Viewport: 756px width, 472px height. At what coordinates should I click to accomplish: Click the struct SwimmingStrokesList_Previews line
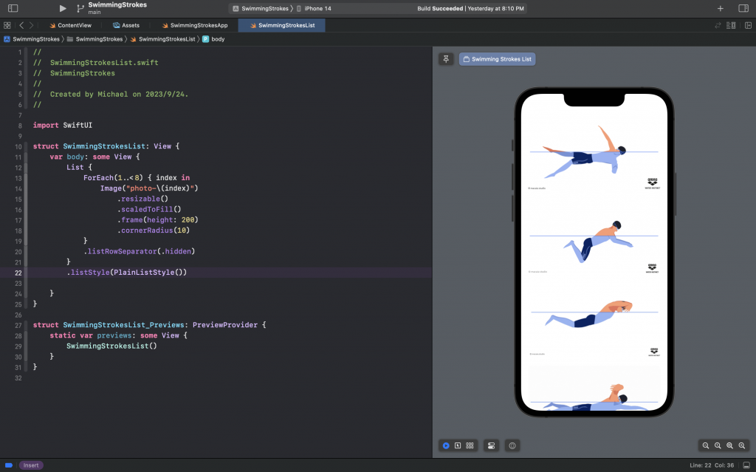(149, 325)
